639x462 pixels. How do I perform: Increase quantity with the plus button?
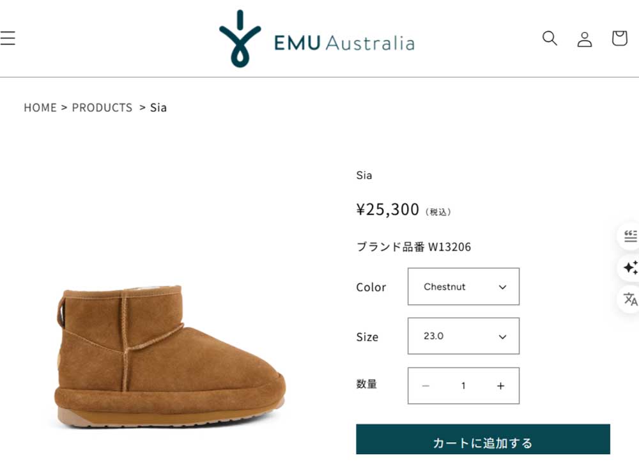click(500, 386)
